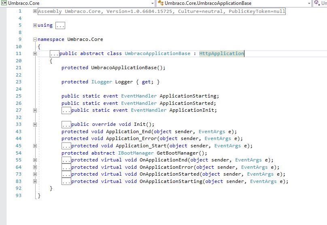Click the ellipsis box before OnApplicationEnd
This screenshot has width=327, height=225.
click(66, 160)
